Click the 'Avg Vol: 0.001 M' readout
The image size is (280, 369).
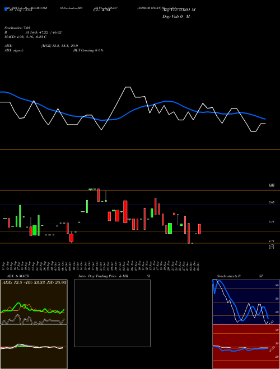click(179, 10)
